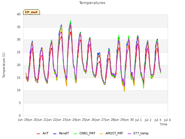
Task: Click the orange AM25T_PRT legend color marker
Action: pos(101,134)
